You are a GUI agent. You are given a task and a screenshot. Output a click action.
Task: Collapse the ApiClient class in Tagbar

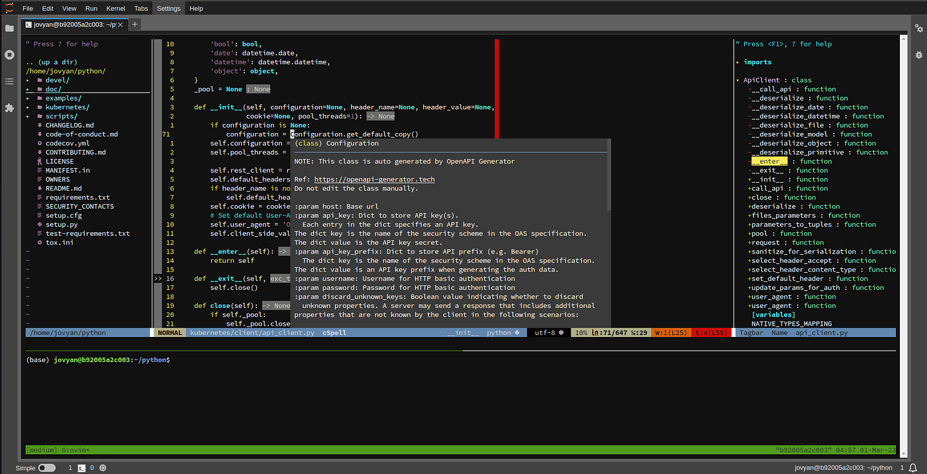point(738,80)
